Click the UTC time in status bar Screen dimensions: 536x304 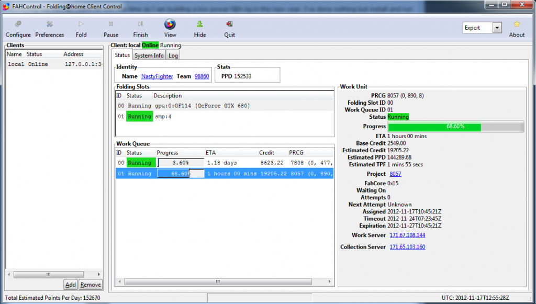click(x=475, y=298)
